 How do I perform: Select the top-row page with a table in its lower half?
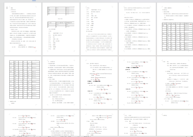pos(175,29)
